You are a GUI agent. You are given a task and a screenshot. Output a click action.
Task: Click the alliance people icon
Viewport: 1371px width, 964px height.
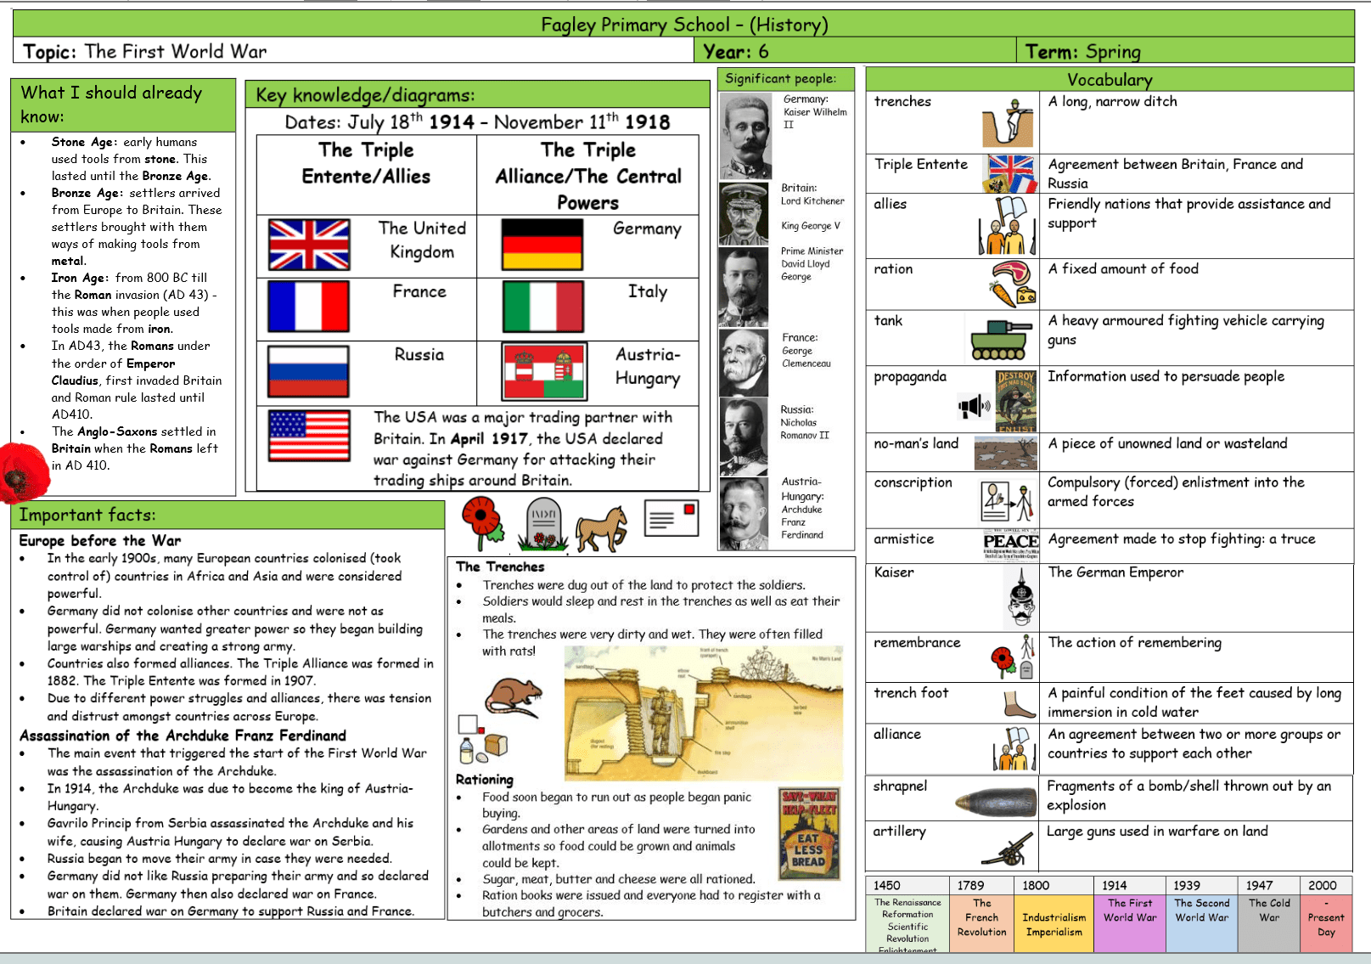click(x=1014, y=750)
